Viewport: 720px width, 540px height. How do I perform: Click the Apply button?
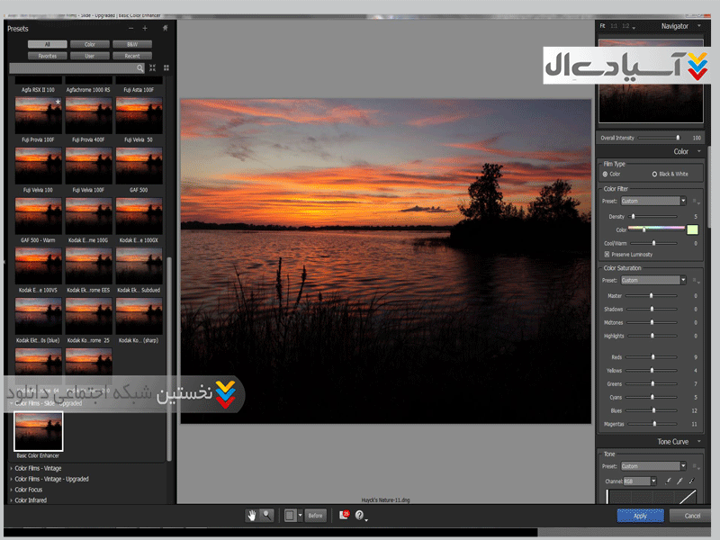pos(640,516)
